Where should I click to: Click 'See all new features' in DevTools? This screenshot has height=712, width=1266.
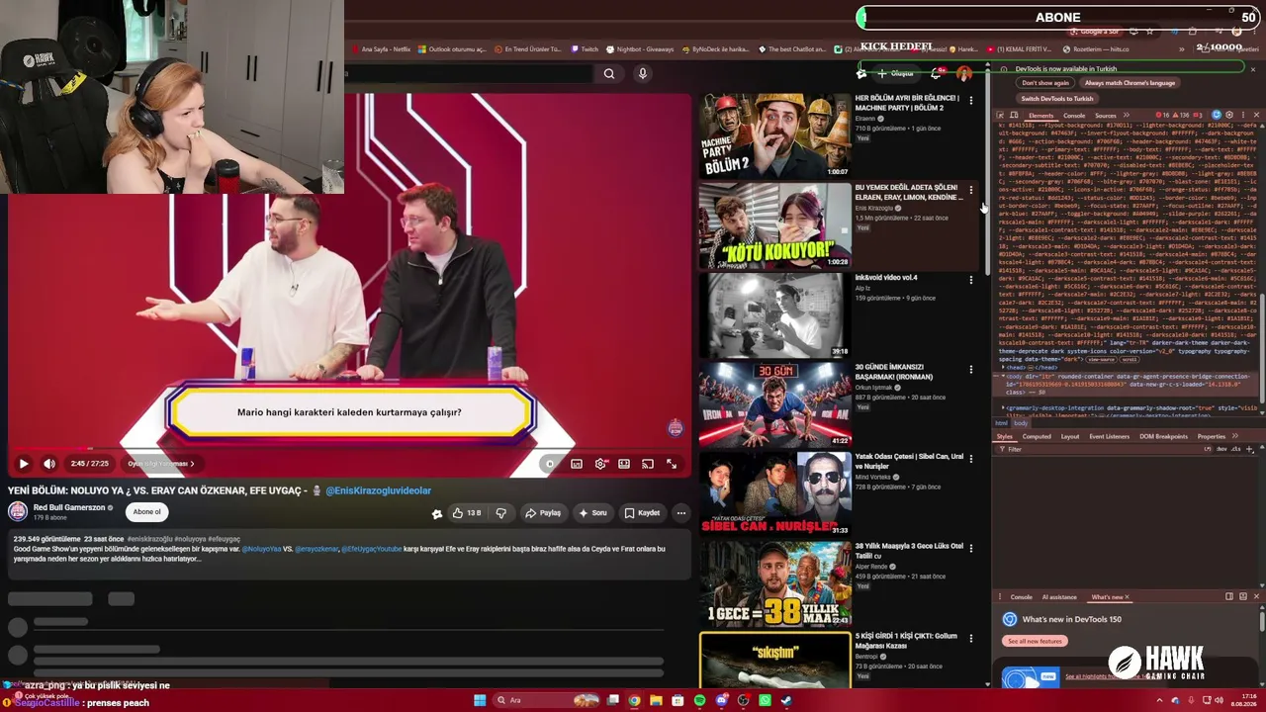[1035, 641]
